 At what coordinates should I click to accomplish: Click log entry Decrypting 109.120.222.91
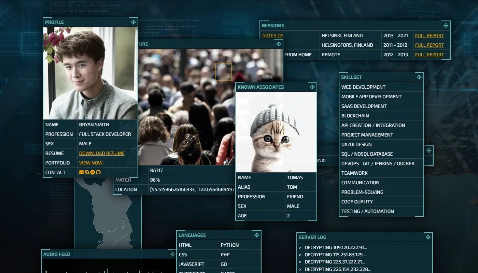coord(336,247)
